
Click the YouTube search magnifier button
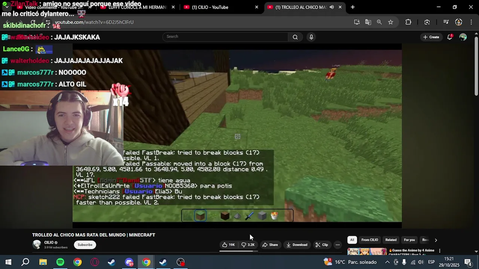(x=295, y=37)
